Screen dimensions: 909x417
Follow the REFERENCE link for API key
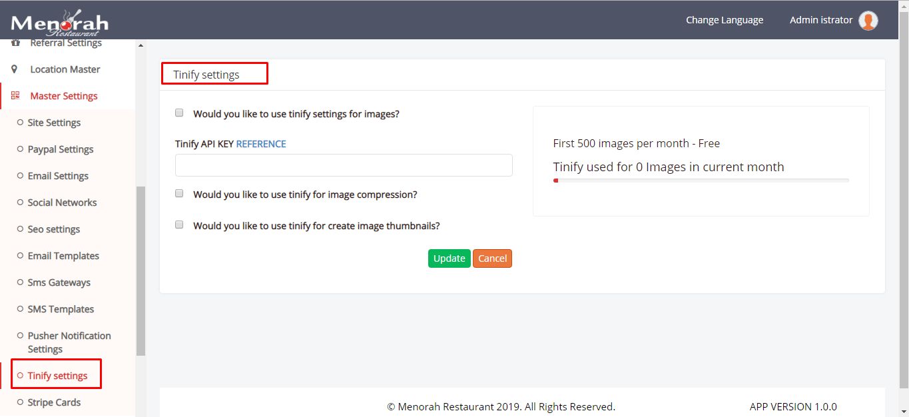coord(261,144)
